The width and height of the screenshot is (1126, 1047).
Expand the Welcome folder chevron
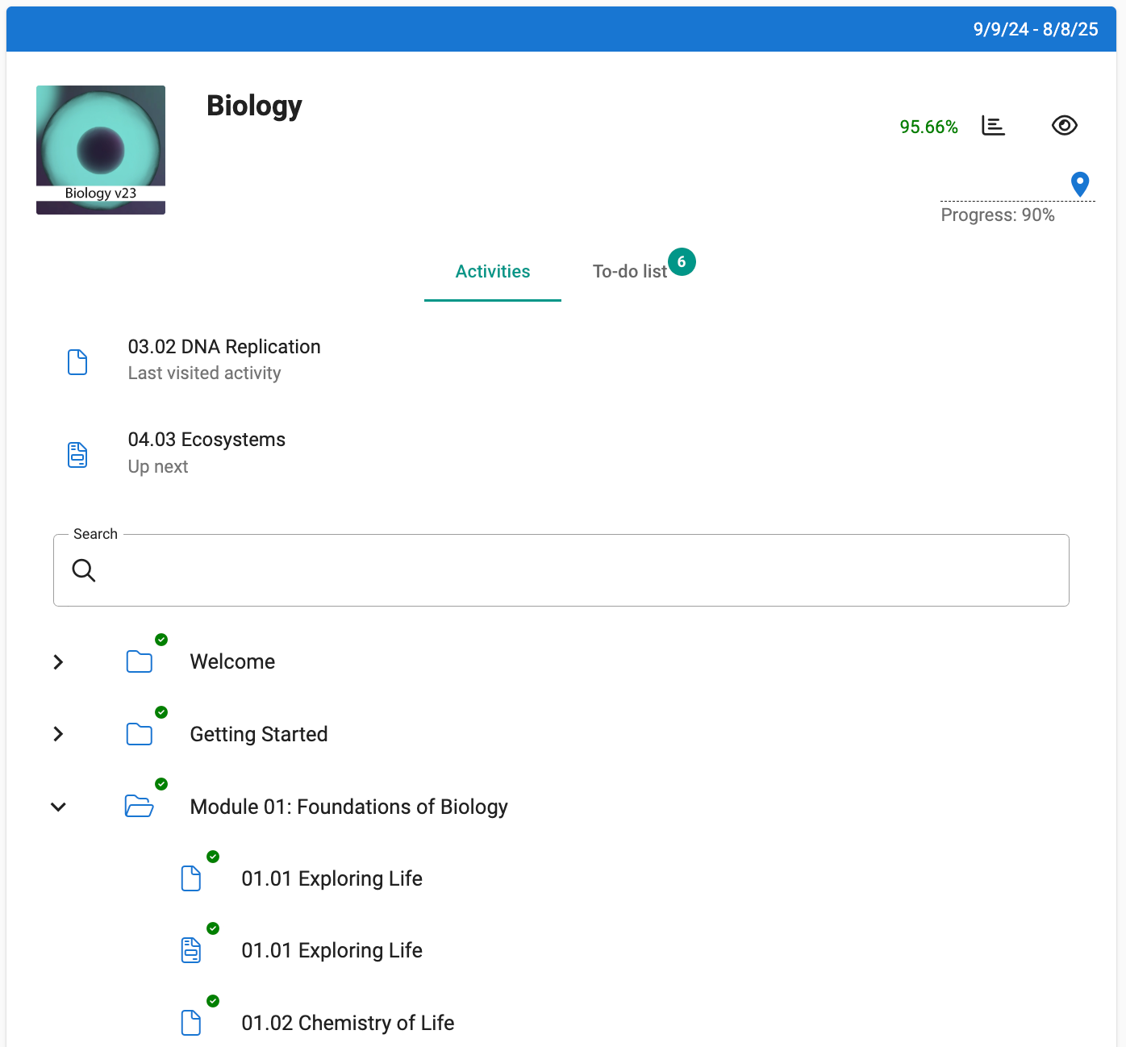tap(58, 662)
